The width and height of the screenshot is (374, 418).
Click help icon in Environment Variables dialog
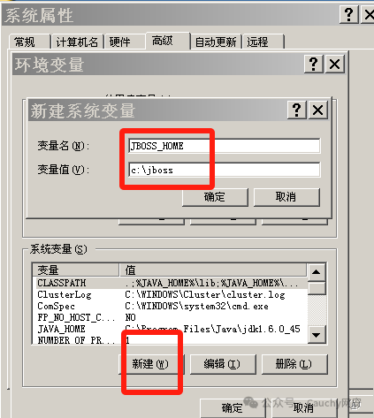click(314, 64)
